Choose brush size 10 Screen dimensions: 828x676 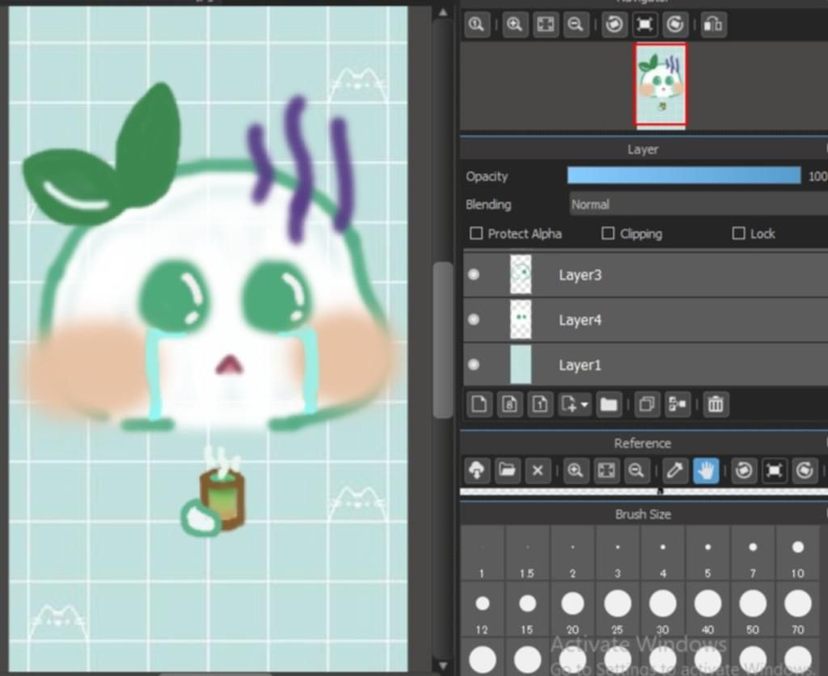[x=798, y=555]
